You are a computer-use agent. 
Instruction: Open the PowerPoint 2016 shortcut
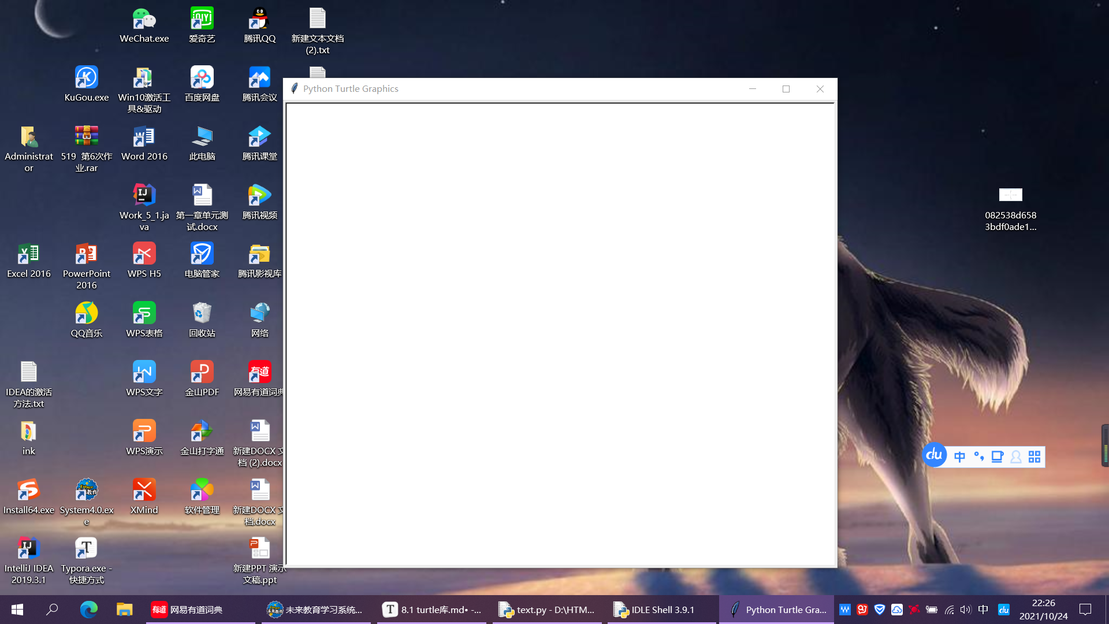(x=86, y=266)
